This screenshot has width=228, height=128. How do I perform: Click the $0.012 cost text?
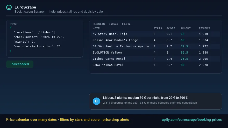click(x=126, y=24)
